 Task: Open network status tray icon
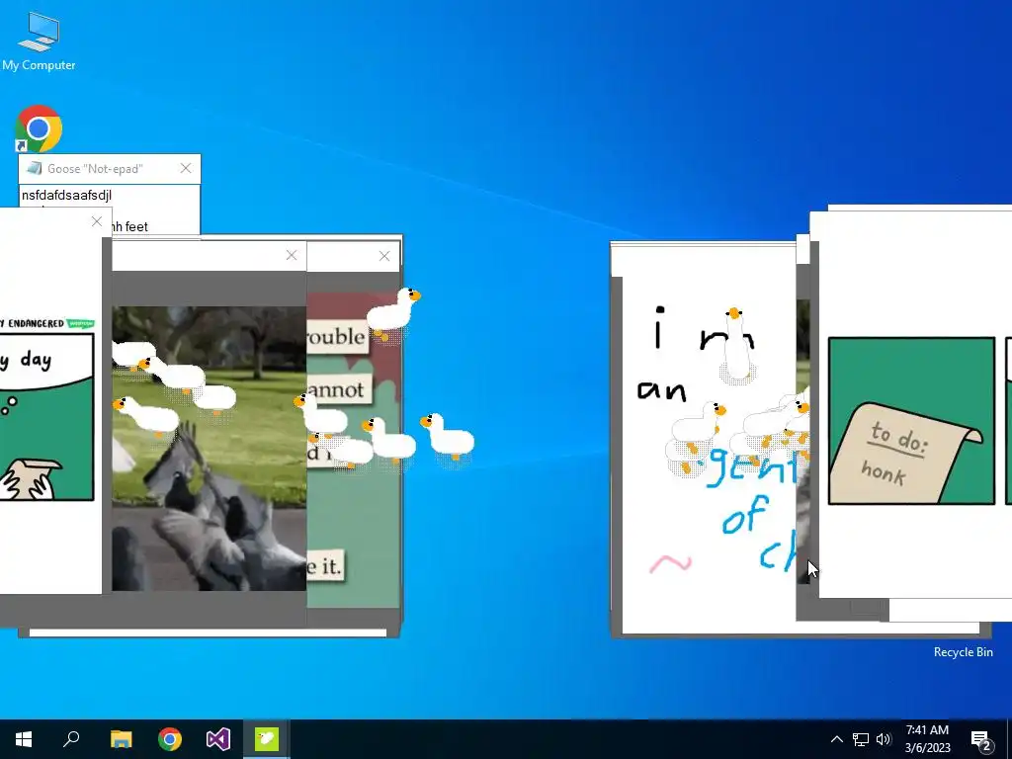click(861, 739)
